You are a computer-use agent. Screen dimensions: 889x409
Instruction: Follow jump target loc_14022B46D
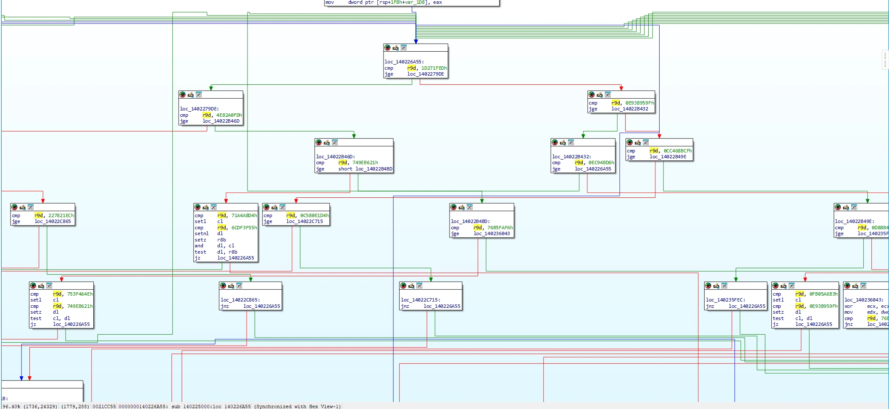pos(221,121)
